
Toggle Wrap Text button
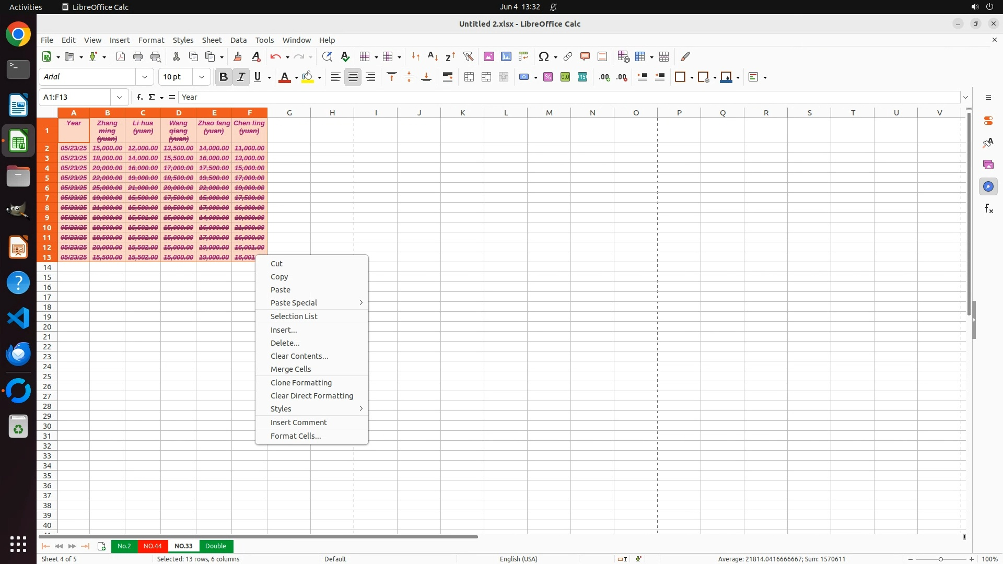[448, 77]
